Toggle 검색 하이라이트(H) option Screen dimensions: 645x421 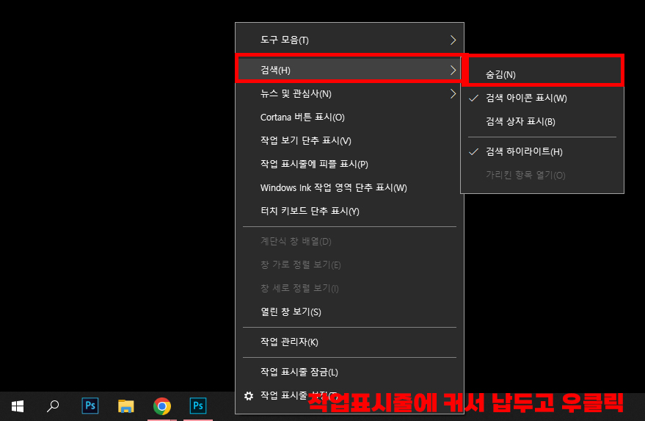542,151
